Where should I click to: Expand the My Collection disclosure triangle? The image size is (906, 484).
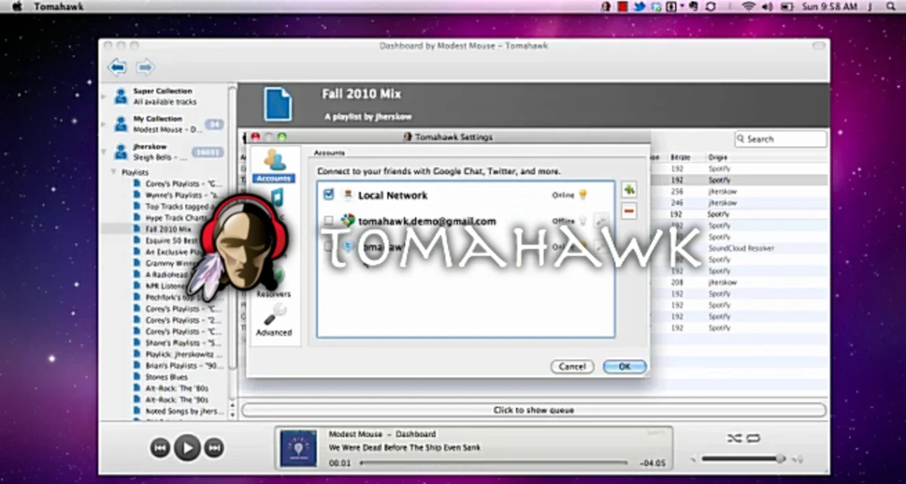(105, 124)
